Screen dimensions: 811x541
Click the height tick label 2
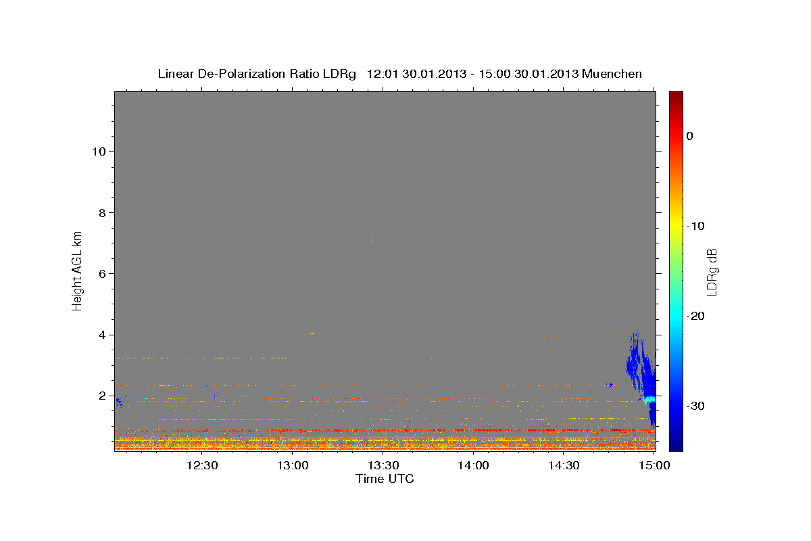pos(101,396)
